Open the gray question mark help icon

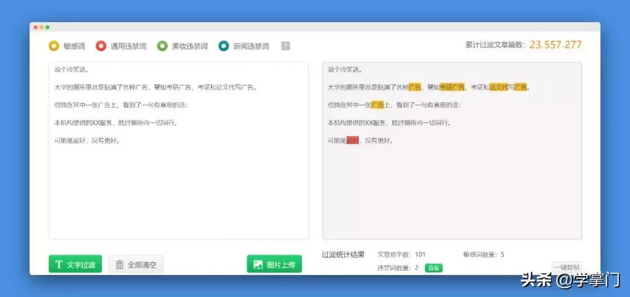pos(285,46)
